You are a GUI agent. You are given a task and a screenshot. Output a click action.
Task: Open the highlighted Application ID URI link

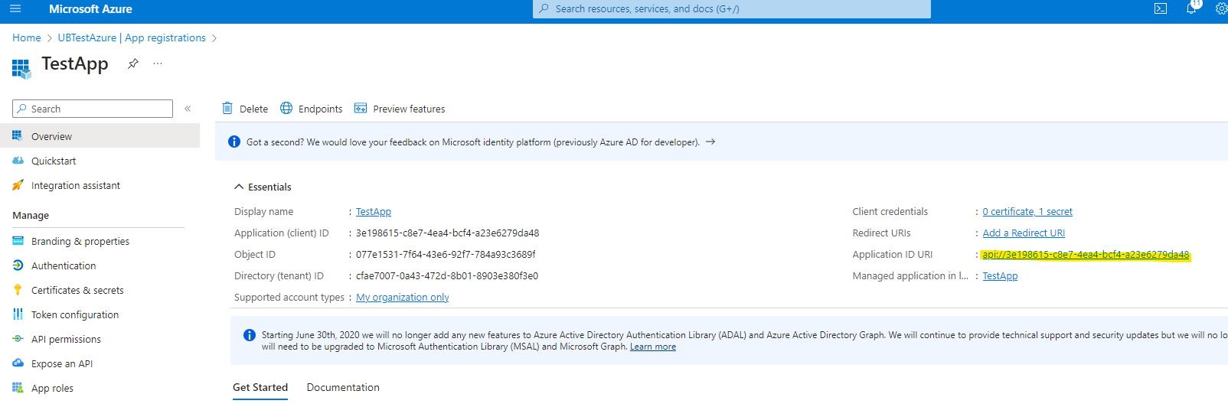click(1086, 254)
